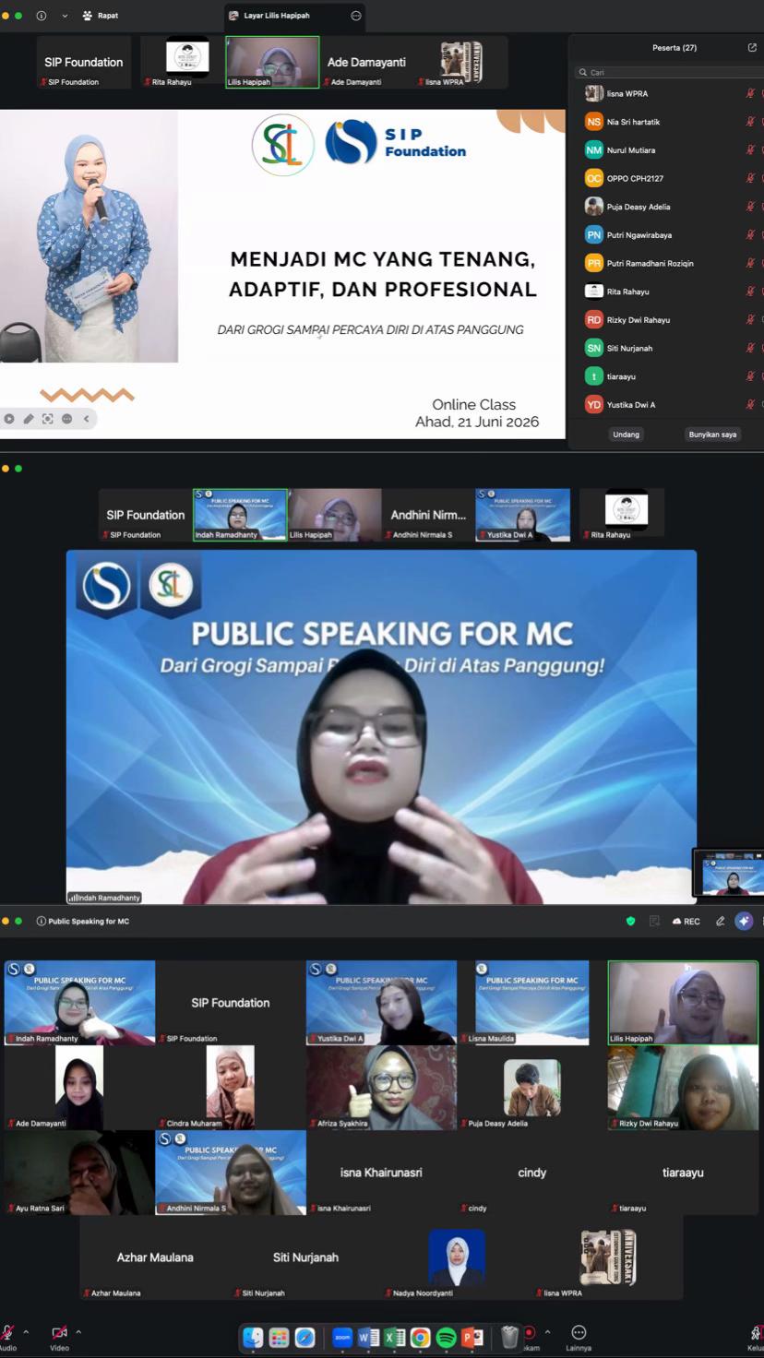Open the options icon on Layar Lilis Hapipah tab
764x1358 pixels.
tap(356, 16)
